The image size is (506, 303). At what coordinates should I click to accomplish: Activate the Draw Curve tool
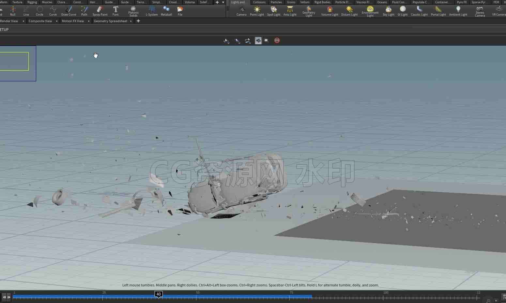click(69, 11)
